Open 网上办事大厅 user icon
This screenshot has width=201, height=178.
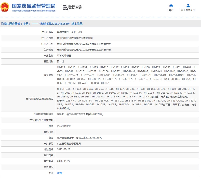(188, 6)
